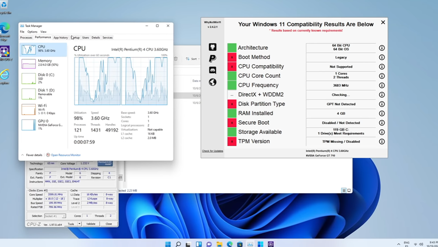
Task: Select the 64 Bit CPU 64 Bit OS result text
Action: click(341, 47)
